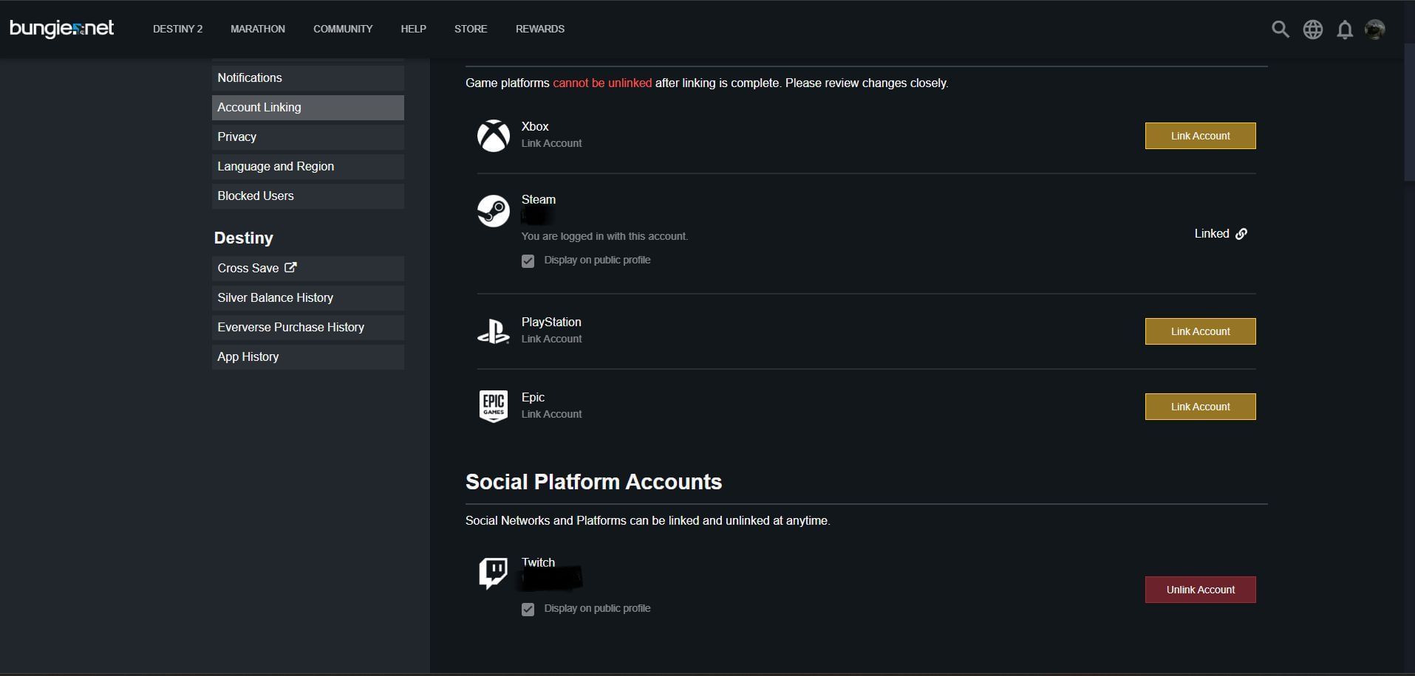This screenshot has height=676, width=1415.
Task: Open the notifications bell icon
Action: (1345, 30)
